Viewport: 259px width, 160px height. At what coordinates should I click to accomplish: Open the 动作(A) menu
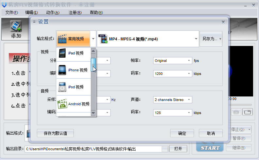[53, 12]
